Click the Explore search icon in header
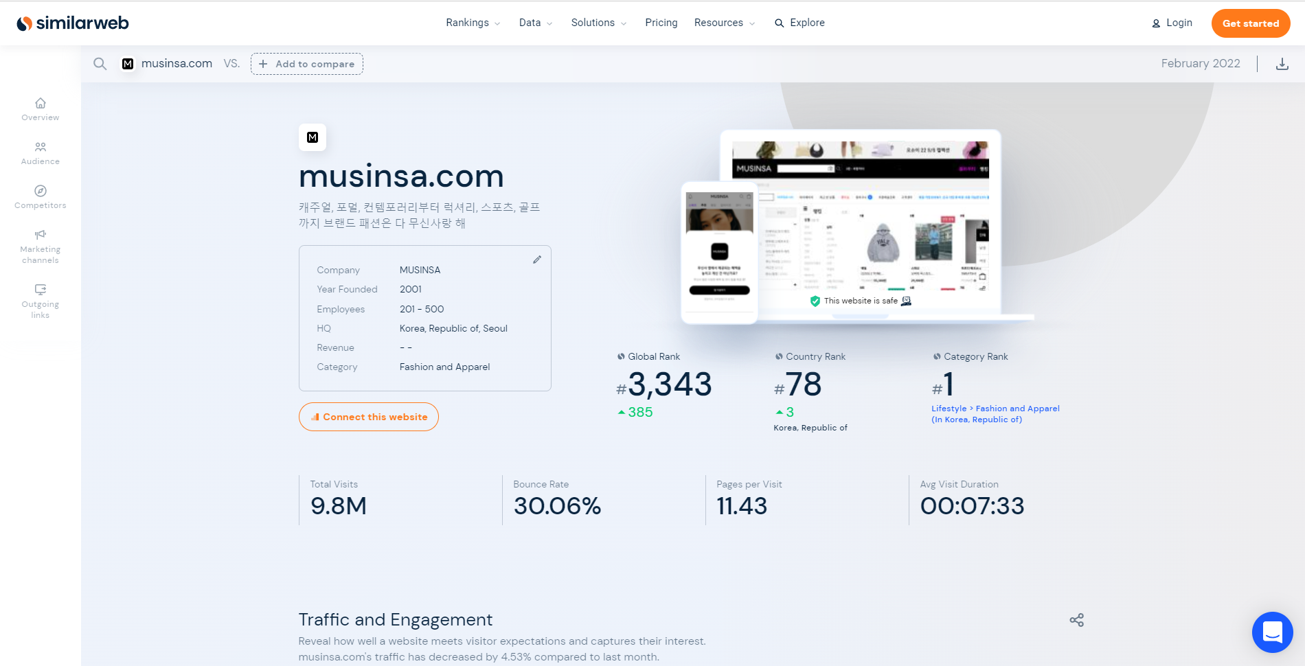 779,23
